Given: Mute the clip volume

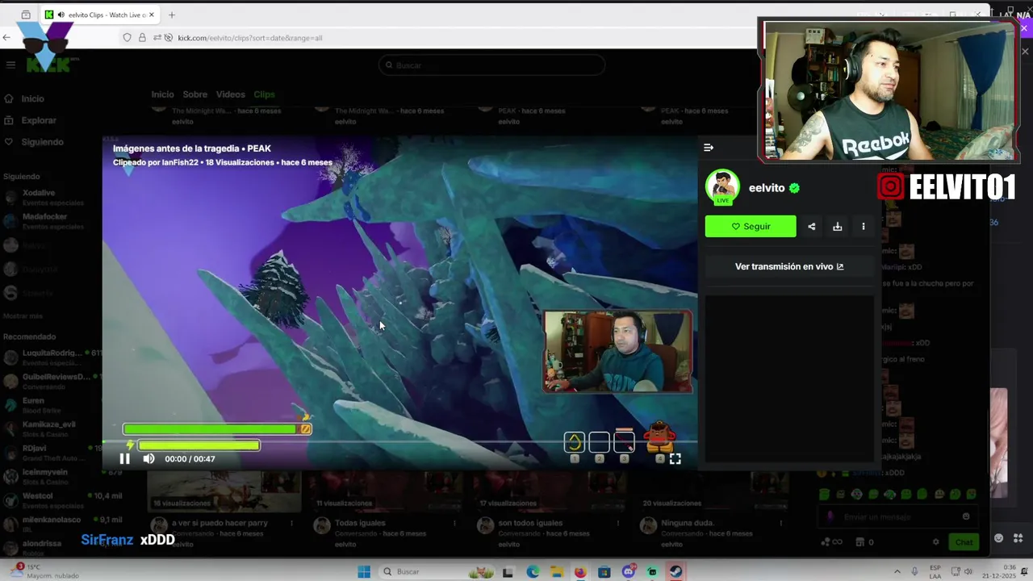Looking at the screenshot, I should 148,458.
